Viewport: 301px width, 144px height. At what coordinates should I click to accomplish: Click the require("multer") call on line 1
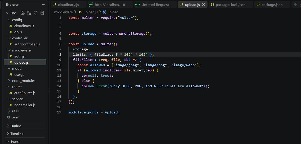[119, 18]
